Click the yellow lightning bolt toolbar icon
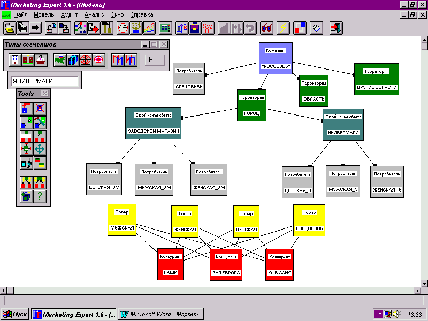This screenshot has height=321, width=428. pos(284,28)
